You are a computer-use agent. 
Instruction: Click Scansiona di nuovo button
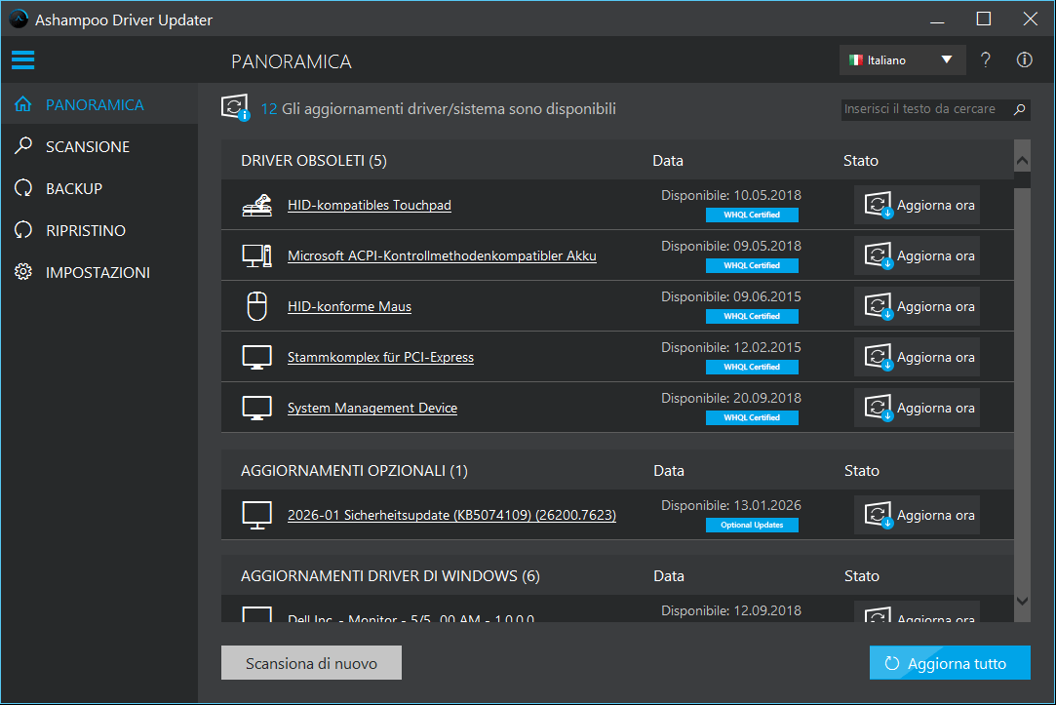coord(311,663)
